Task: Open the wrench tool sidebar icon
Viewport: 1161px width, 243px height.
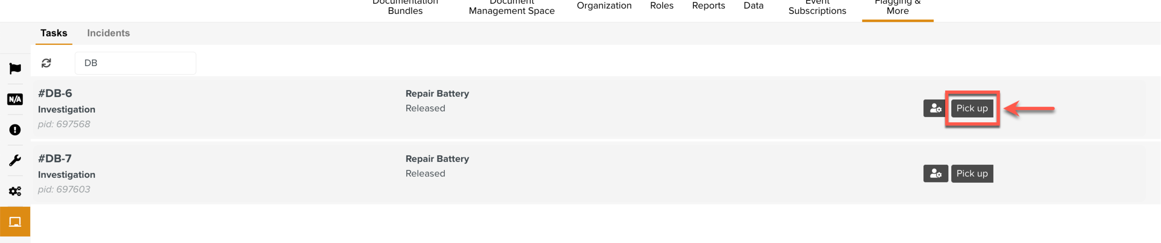Action: [15, 160]
